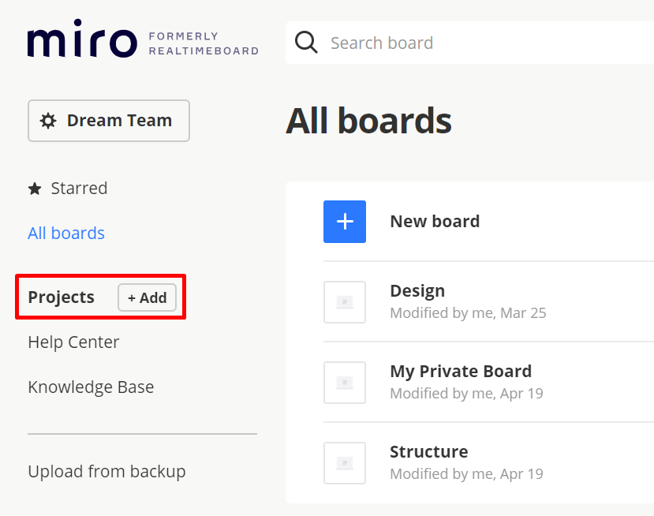Click the My Private Board title

click(461, 372)
